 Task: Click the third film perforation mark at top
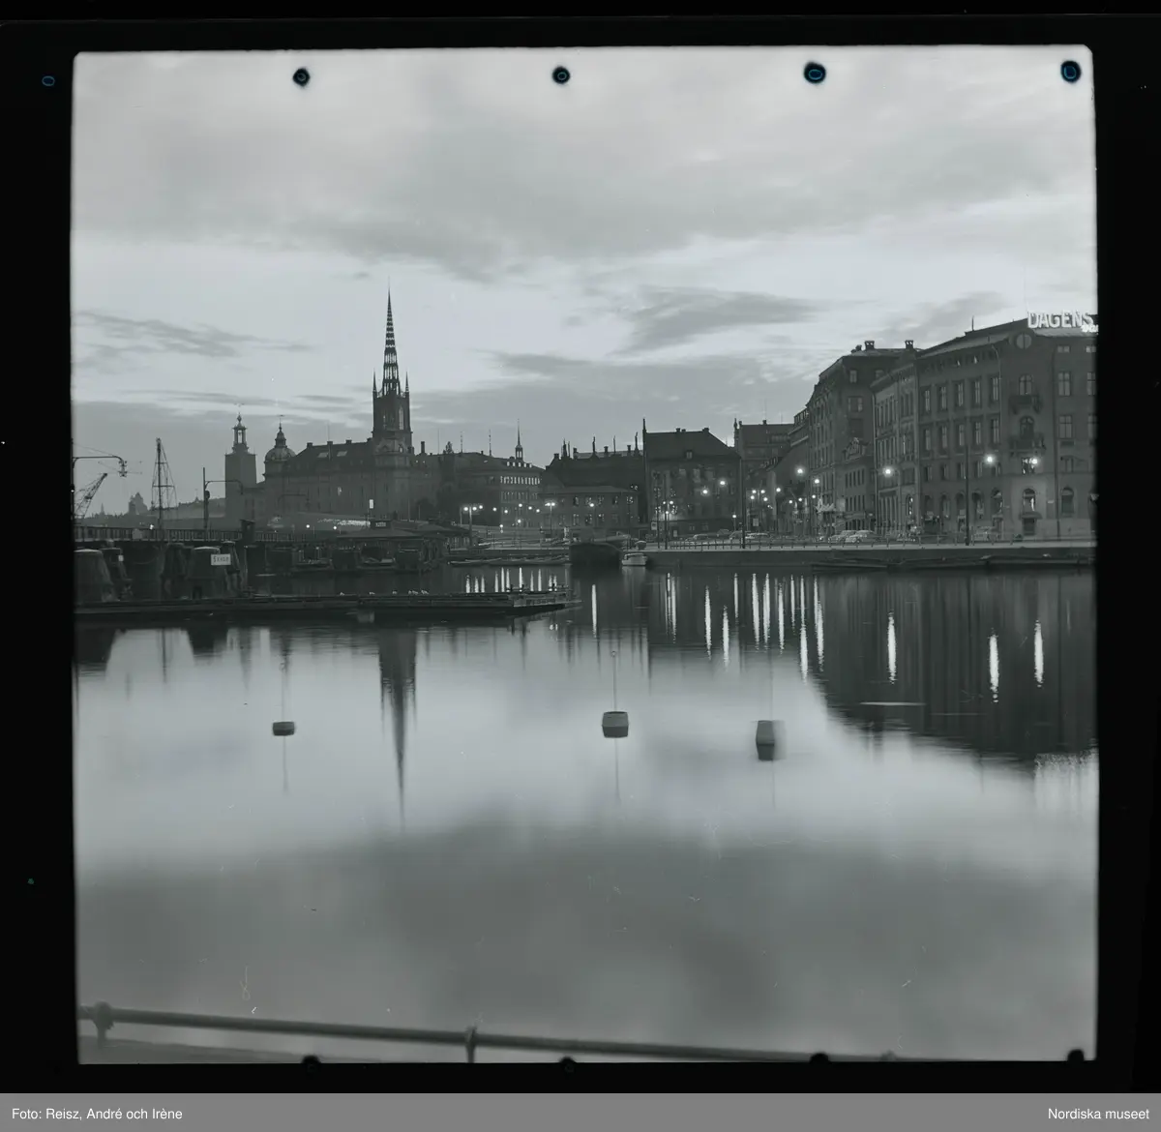(815, 73)
